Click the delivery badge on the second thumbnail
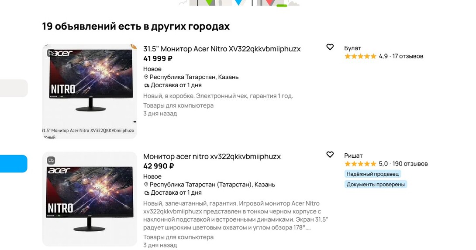 [51, 160]
